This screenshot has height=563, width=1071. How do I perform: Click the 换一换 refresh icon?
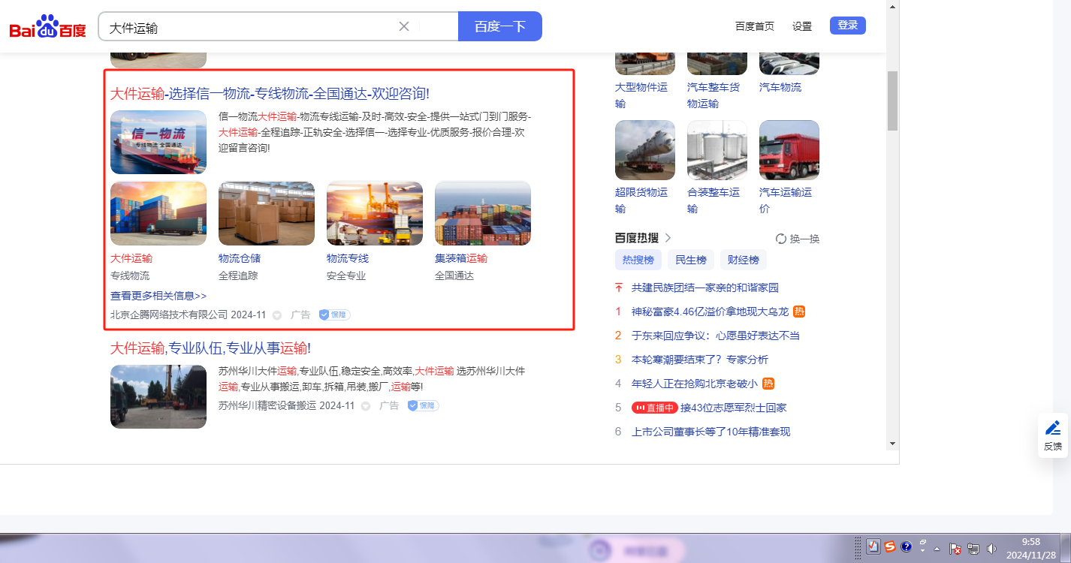781,239
